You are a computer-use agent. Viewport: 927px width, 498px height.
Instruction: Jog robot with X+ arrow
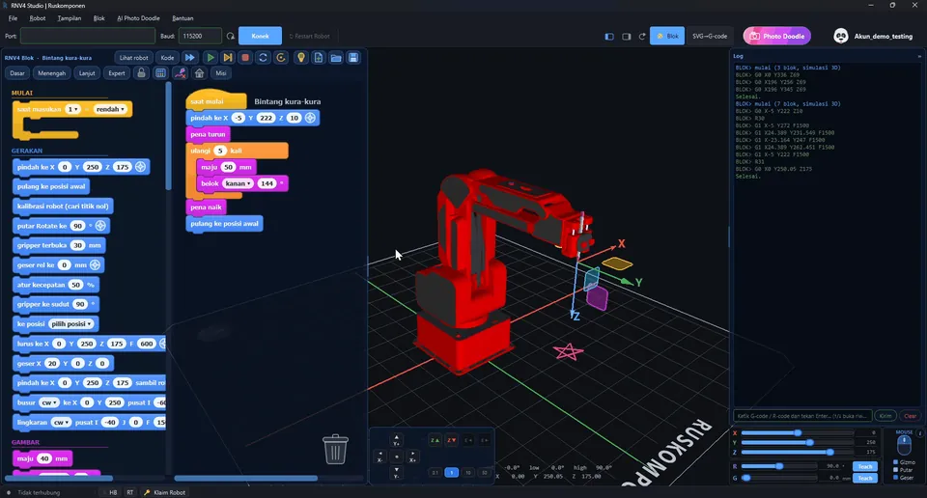click(x=412, y=456)
